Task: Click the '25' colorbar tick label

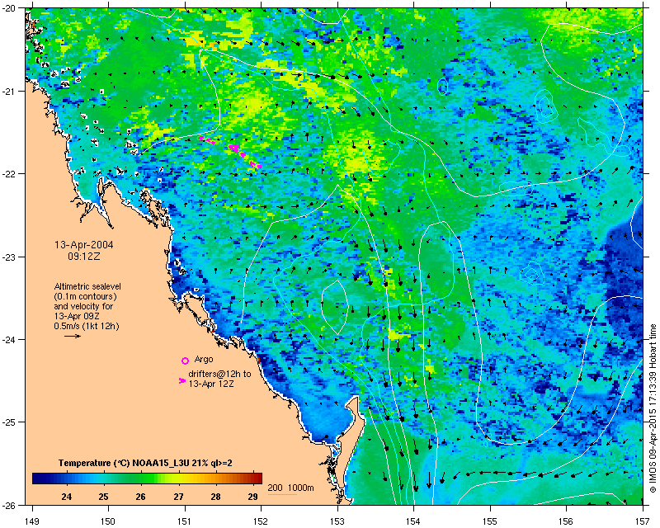Action: (104, 497)
